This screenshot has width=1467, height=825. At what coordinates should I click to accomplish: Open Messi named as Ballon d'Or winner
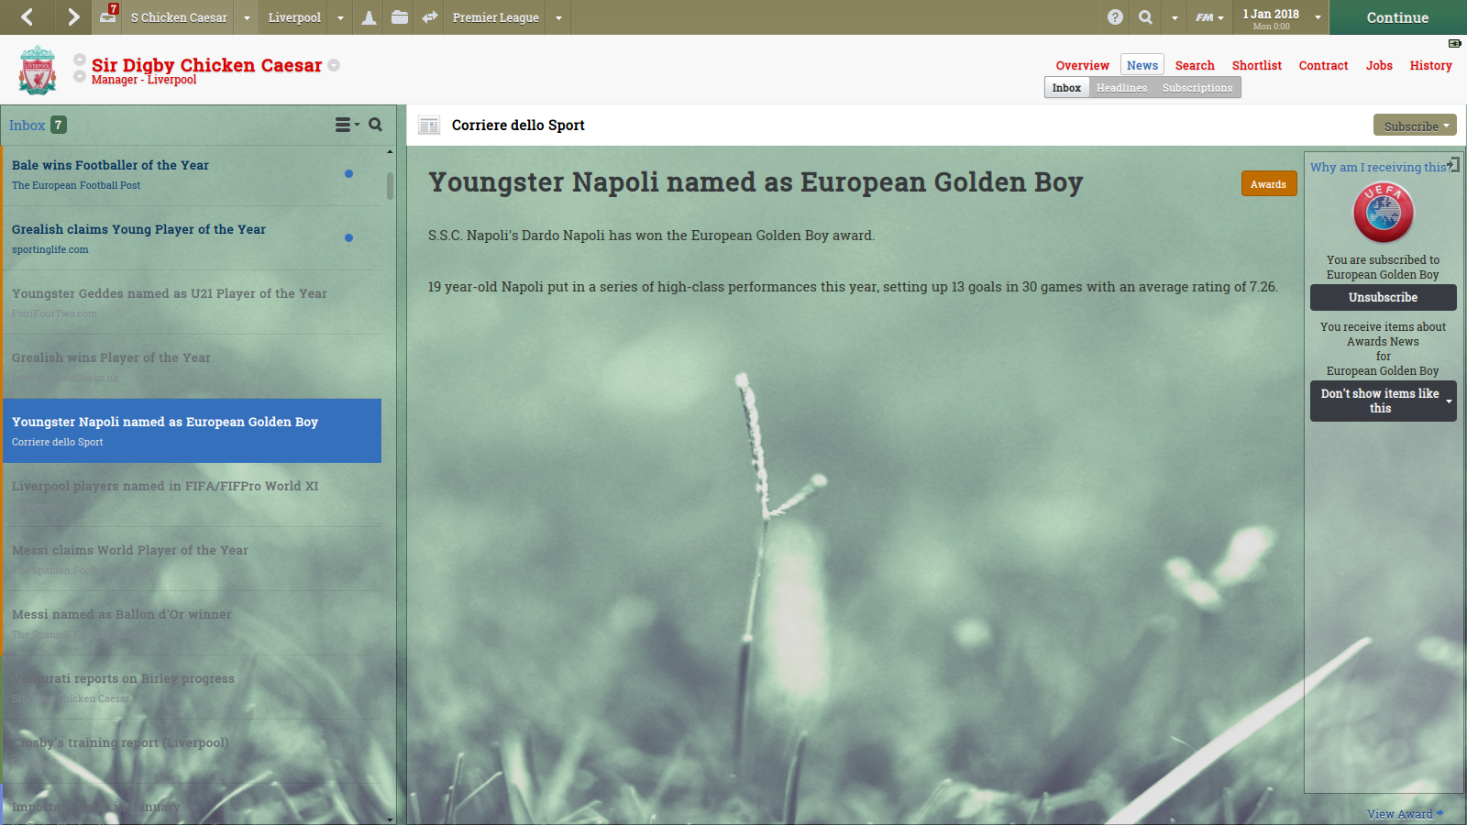coord(193,623)
